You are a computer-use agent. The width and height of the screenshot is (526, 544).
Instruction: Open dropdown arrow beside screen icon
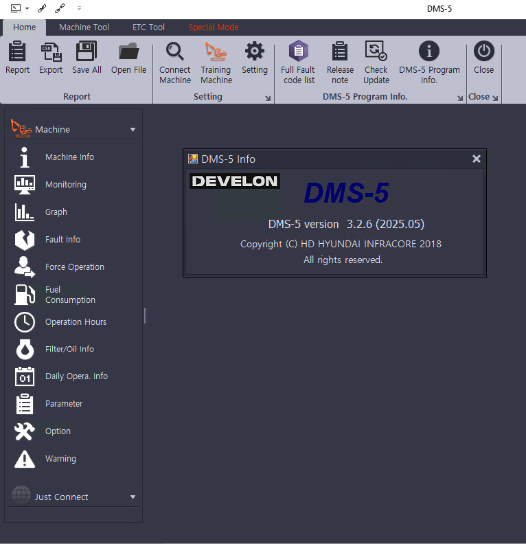[x=27, y=9]
